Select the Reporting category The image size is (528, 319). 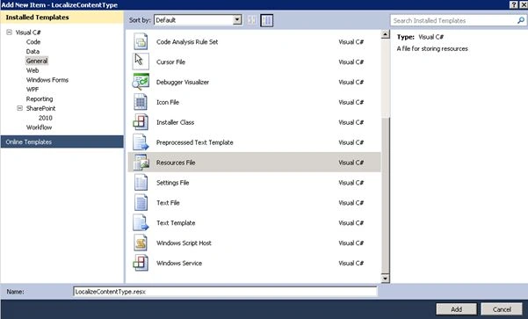click(40, 98)
